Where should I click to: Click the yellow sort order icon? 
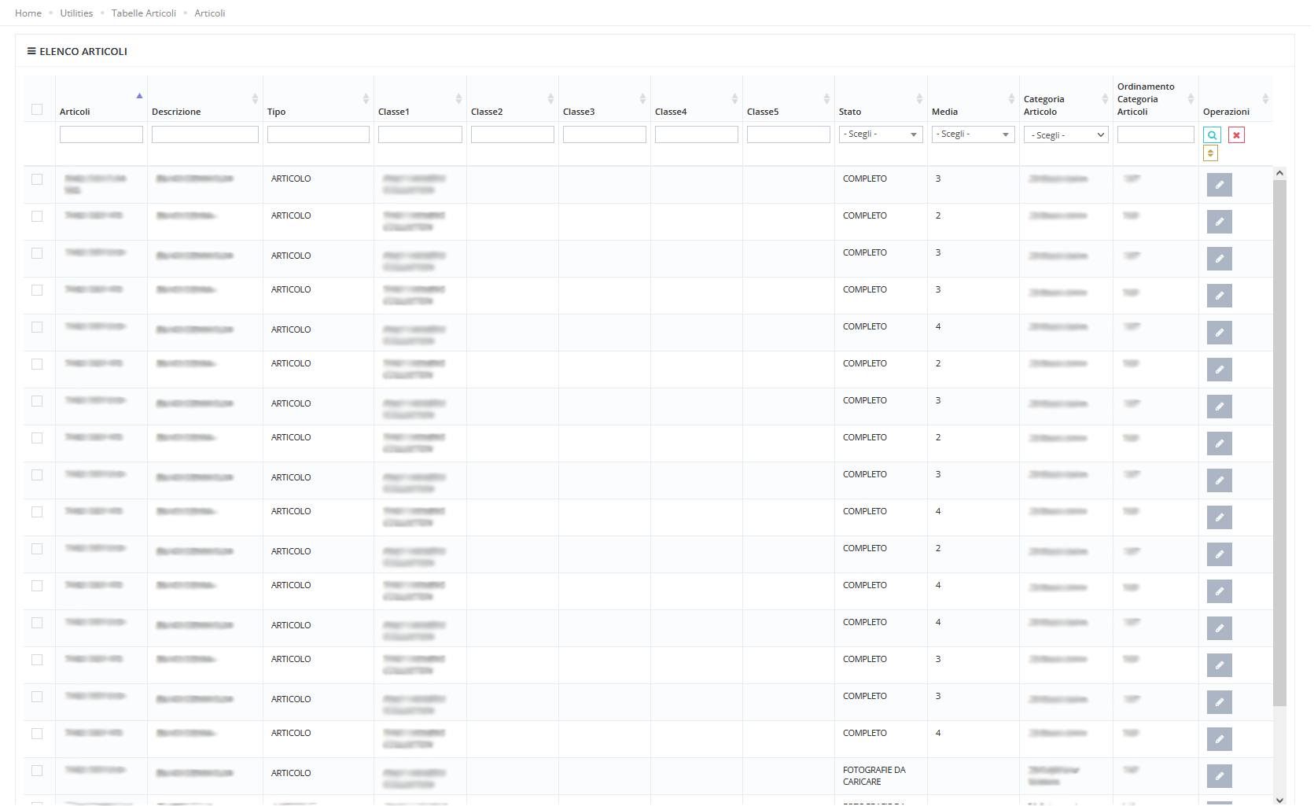click(1210, 153)
